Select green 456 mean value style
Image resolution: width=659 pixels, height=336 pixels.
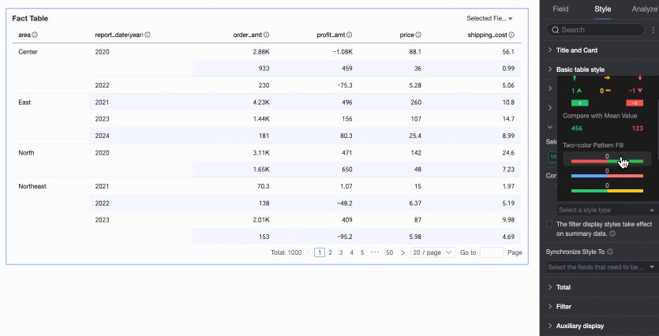pyautogui.click(x=577, y=129)
